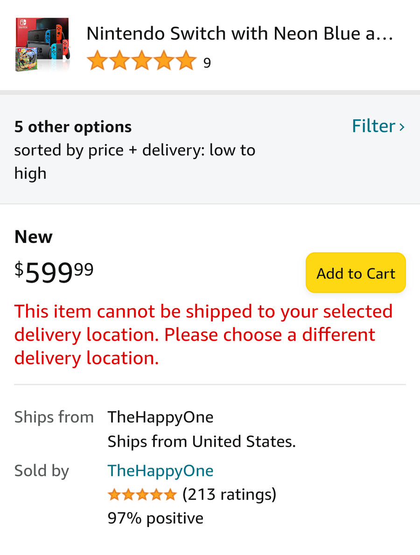Tap the seller's star rating icons
The width and height of the screenshot is (420, 555).
click(x=142, y=495)
